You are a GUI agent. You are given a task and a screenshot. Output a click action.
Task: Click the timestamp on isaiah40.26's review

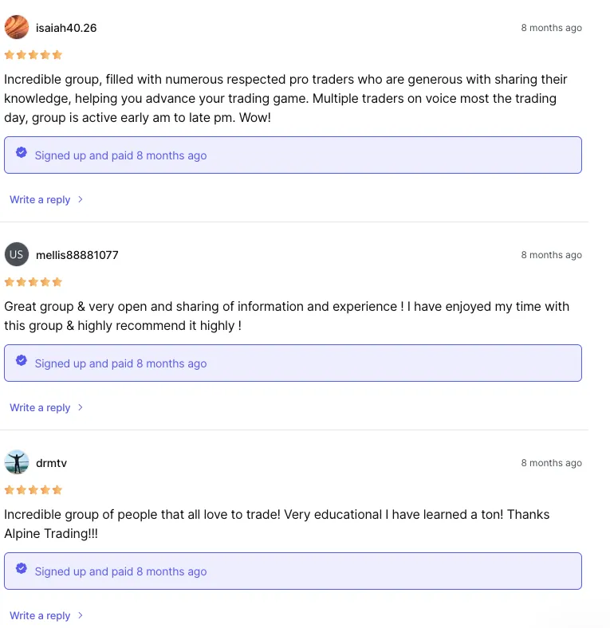tap(551, 28)
